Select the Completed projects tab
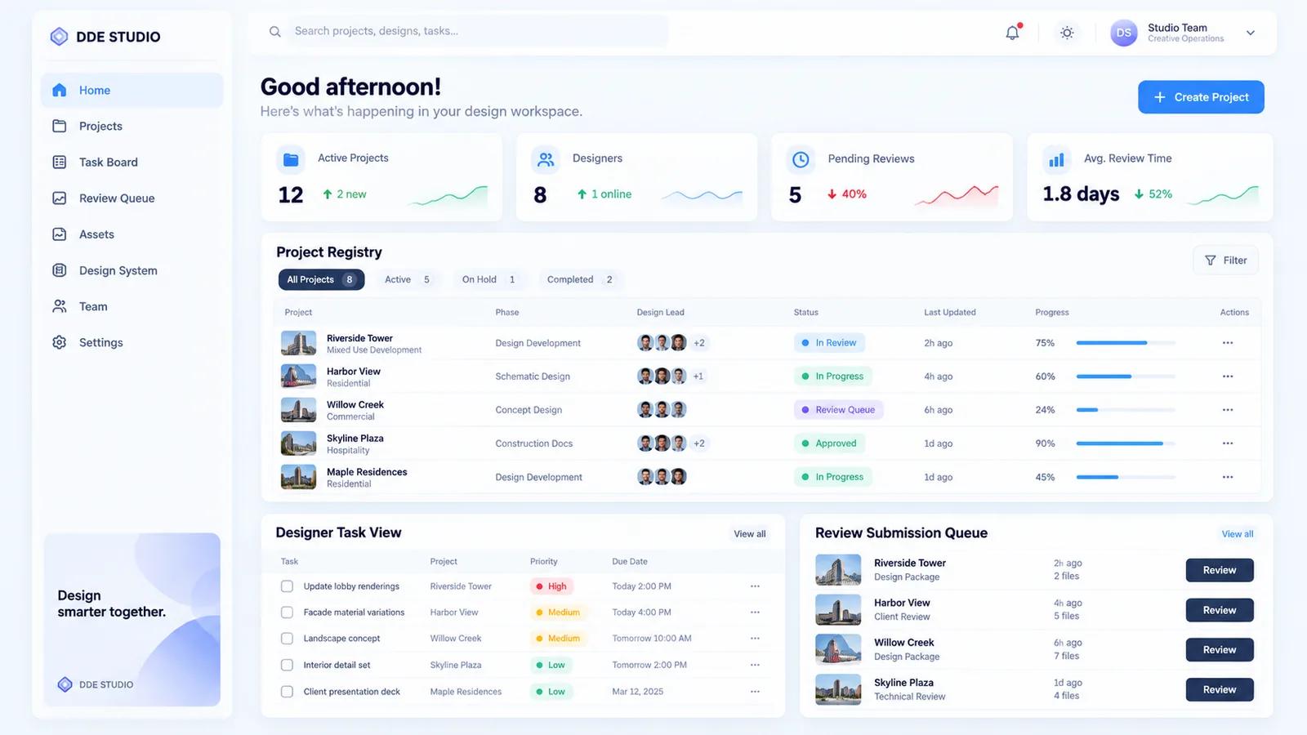The height and width of the screenshot is (735, 1307). pyautogui.click(x=580, y=279)
